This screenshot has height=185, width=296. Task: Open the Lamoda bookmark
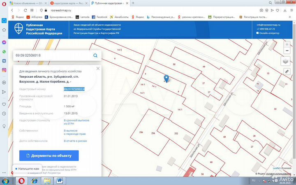point(83,17)
